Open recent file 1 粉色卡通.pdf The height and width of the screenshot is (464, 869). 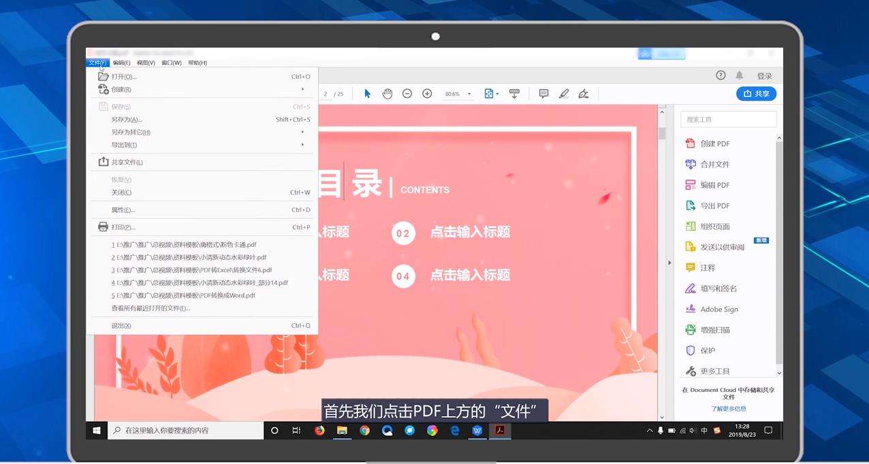pyautogui.click(x=202, y=244)
